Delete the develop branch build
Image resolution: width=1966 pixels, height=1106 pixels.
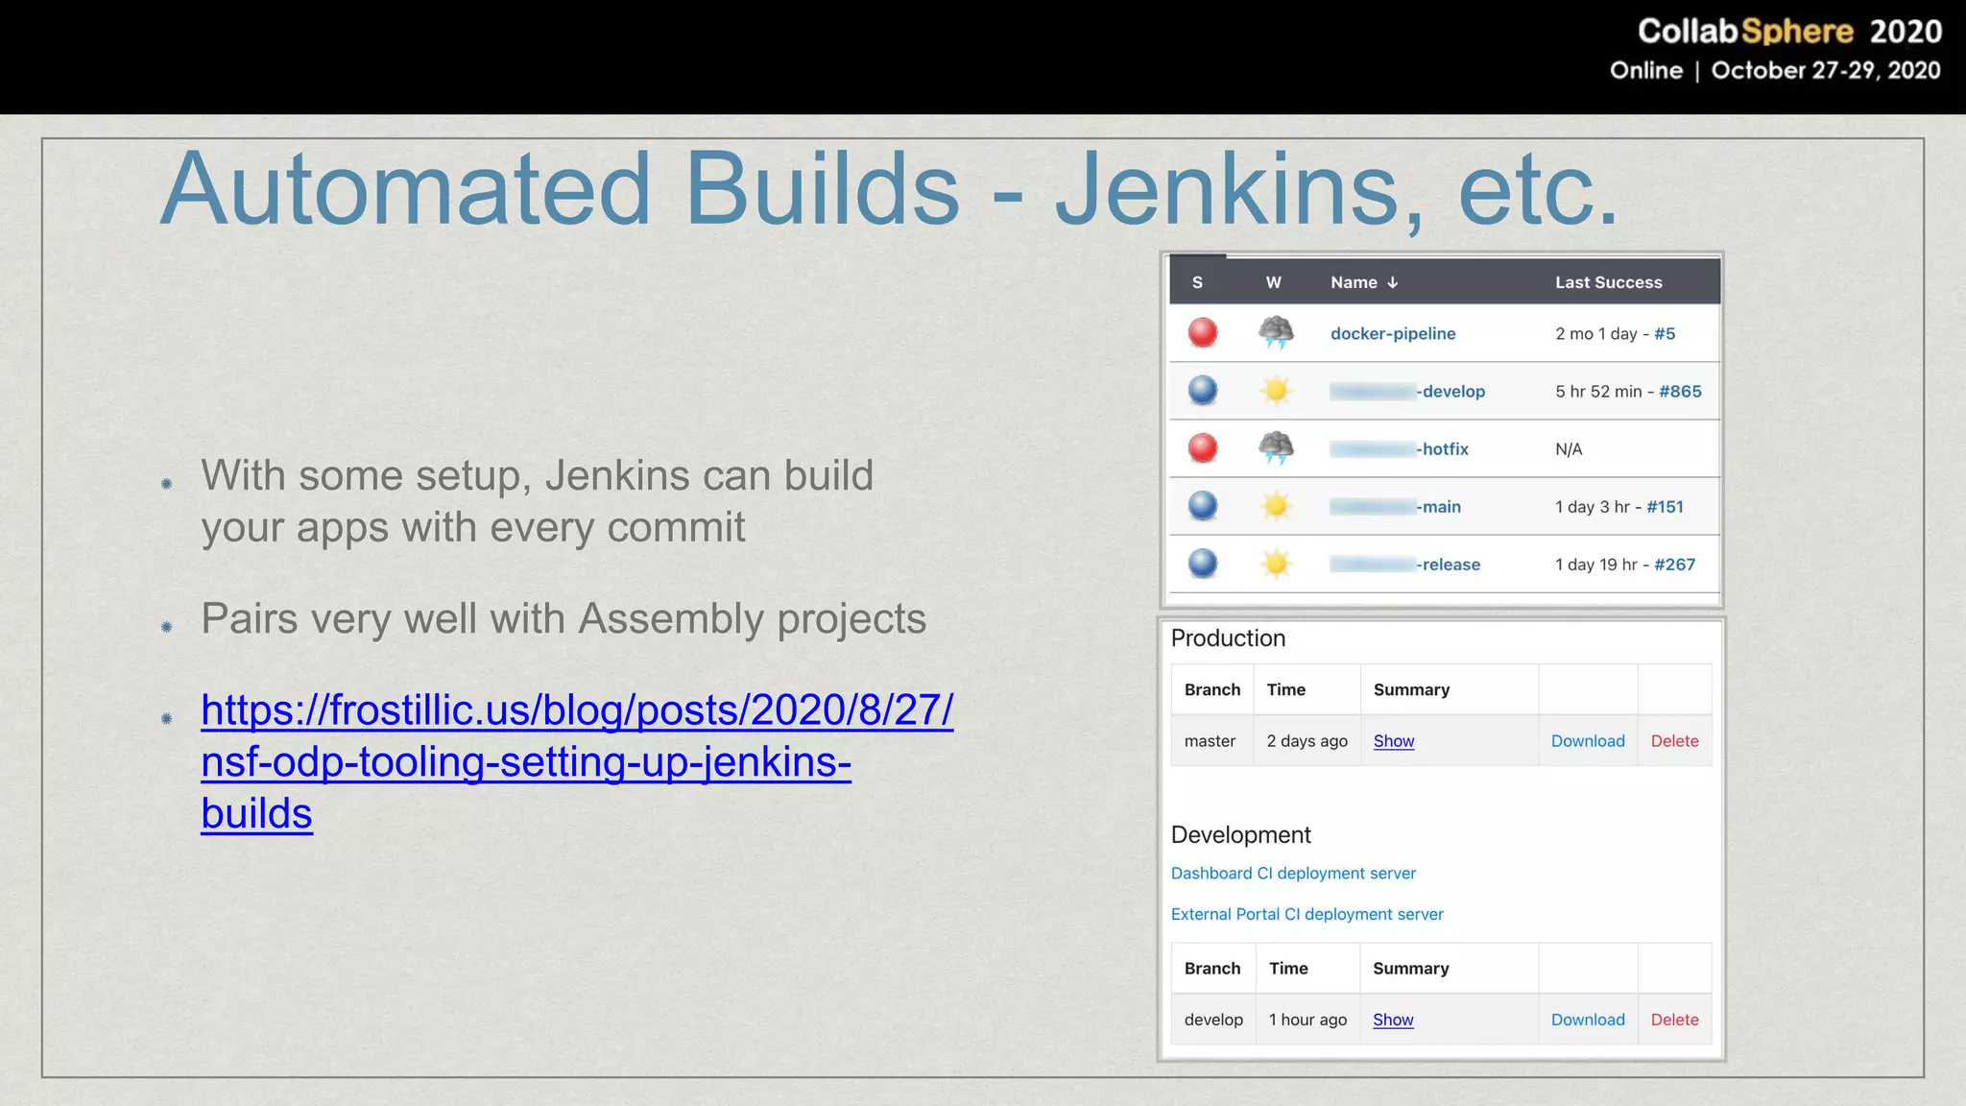(x=1674, y=1019)
